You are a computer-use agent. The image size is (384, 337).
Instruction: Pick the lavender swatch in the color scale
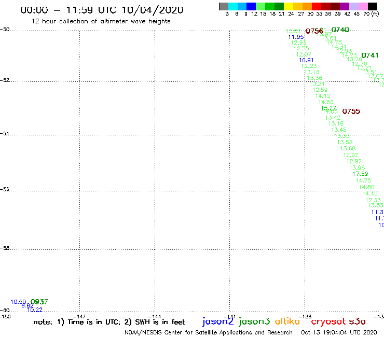point(353,6)
